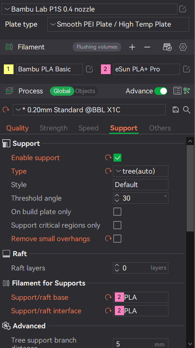Click the Support/raft interface label
The image size is (195, 348).
(x=46, y=311)
